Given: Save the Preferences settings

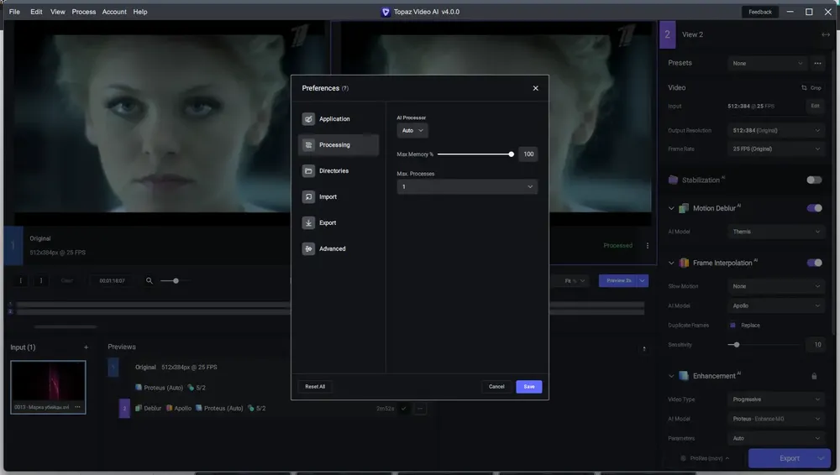Looking at the screenshot, I should click(528, 387).
